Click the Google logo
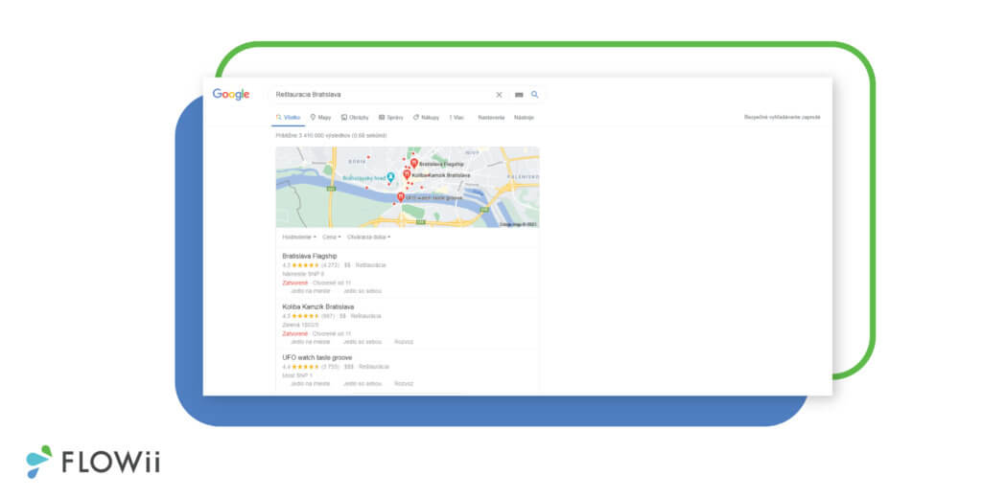The width and height of the screenshot is (982, 498). pyautogui.click(x=231, y=95)
